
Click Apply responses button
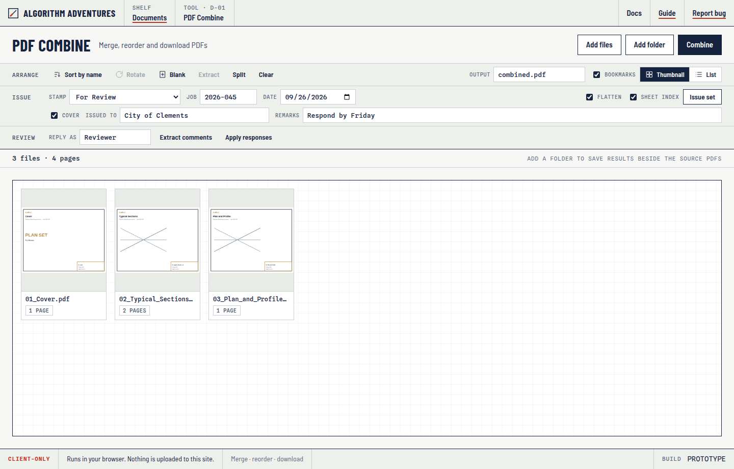(249, 138)
